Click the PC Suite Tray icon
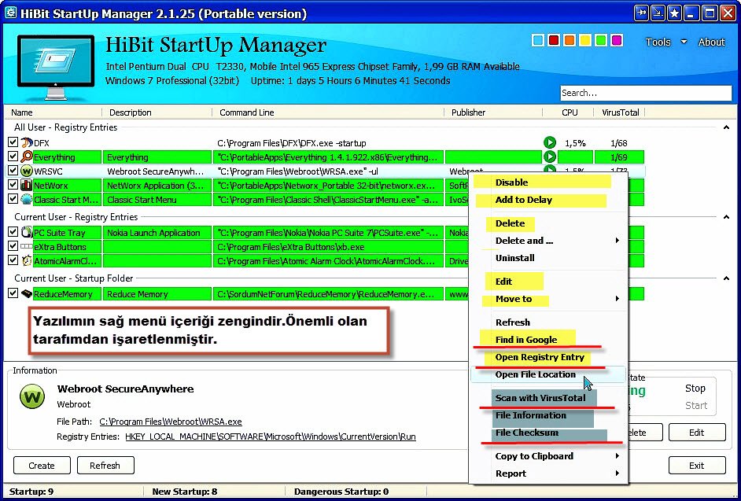Image resolution: width=741 pixels, height=501 pixels. pos(27,233)
